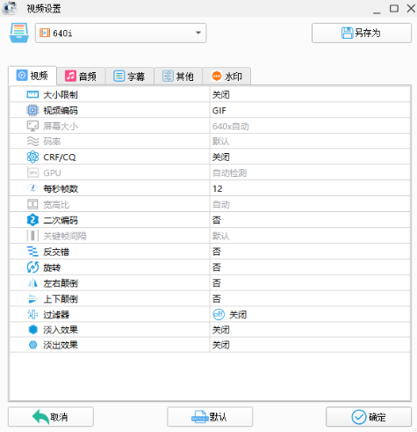Select the fade-in effect row value

click(x=310, y=330)
